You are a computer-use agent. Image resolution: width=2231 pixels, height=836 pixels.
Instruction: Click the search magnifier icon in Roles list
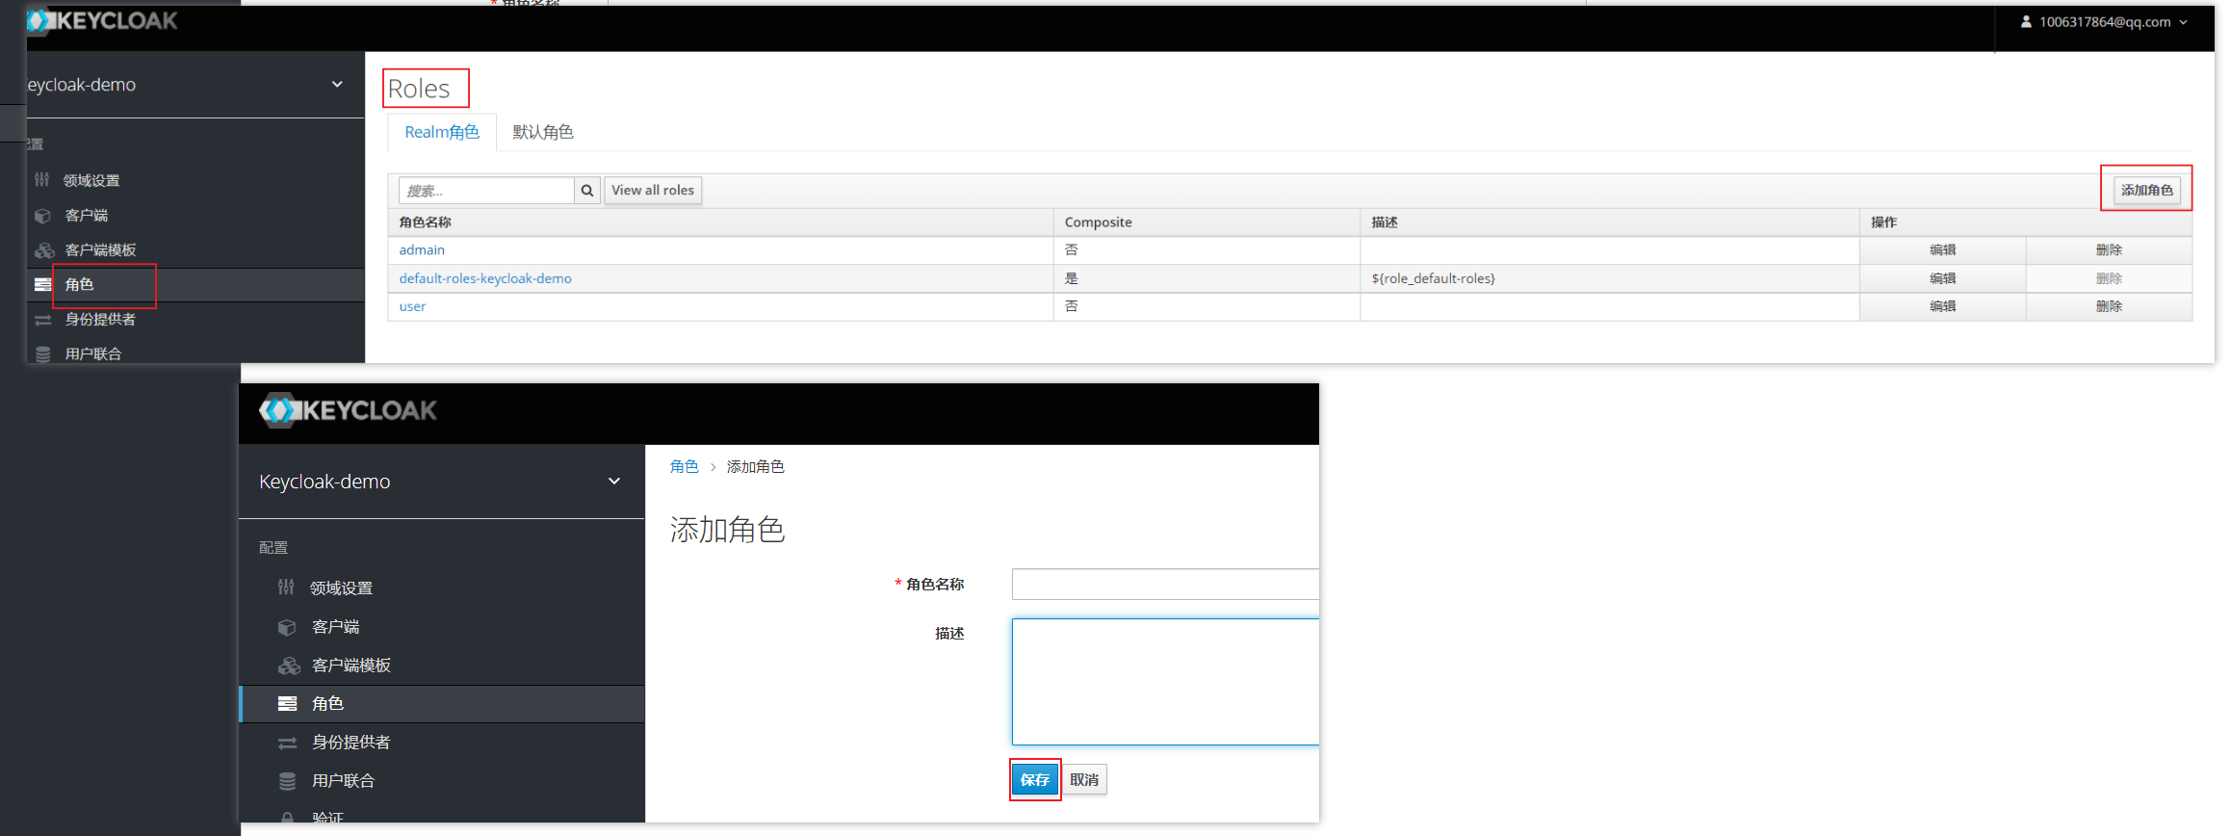(x=586, y=191)
